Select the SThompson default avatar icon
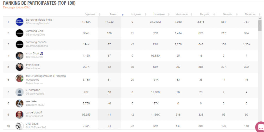 coord(20,92)
